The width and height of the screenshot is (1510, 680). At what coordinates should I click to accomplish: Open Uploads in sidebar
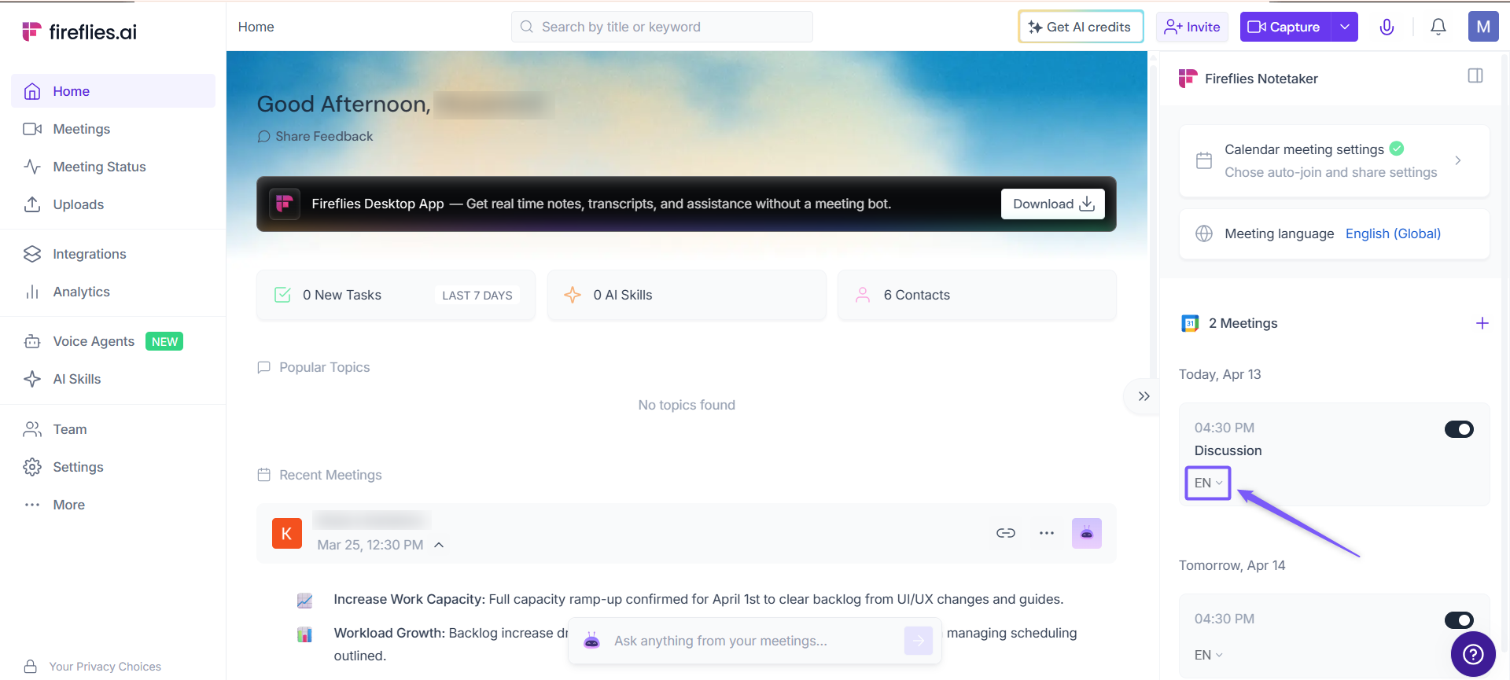tap(113, 204)
